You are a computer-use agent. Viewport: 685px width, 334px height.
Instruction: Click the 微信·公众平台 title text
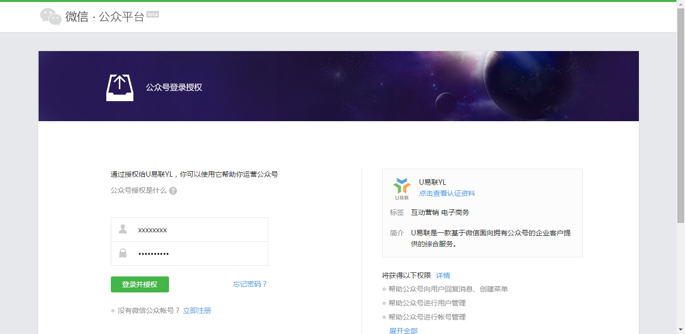coord(105,17)
